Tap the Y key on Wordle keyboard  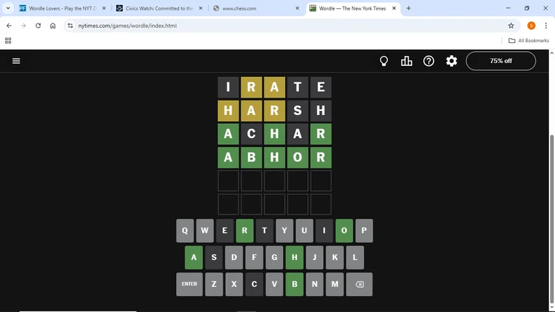click(284, 231)
